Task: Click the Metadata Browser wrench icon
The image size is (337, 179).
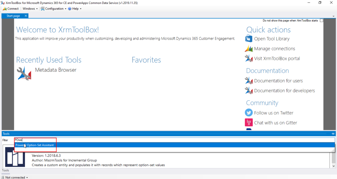Action: tap(24, 73)
